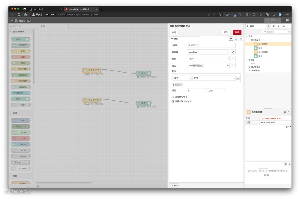
Task: Switch to the 流程 1 flow tab
Action: [x=44, y=26]
